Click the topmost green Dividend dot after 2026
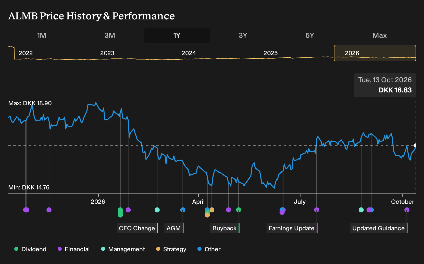Viewport: 424px width, 264px height. 120,210
